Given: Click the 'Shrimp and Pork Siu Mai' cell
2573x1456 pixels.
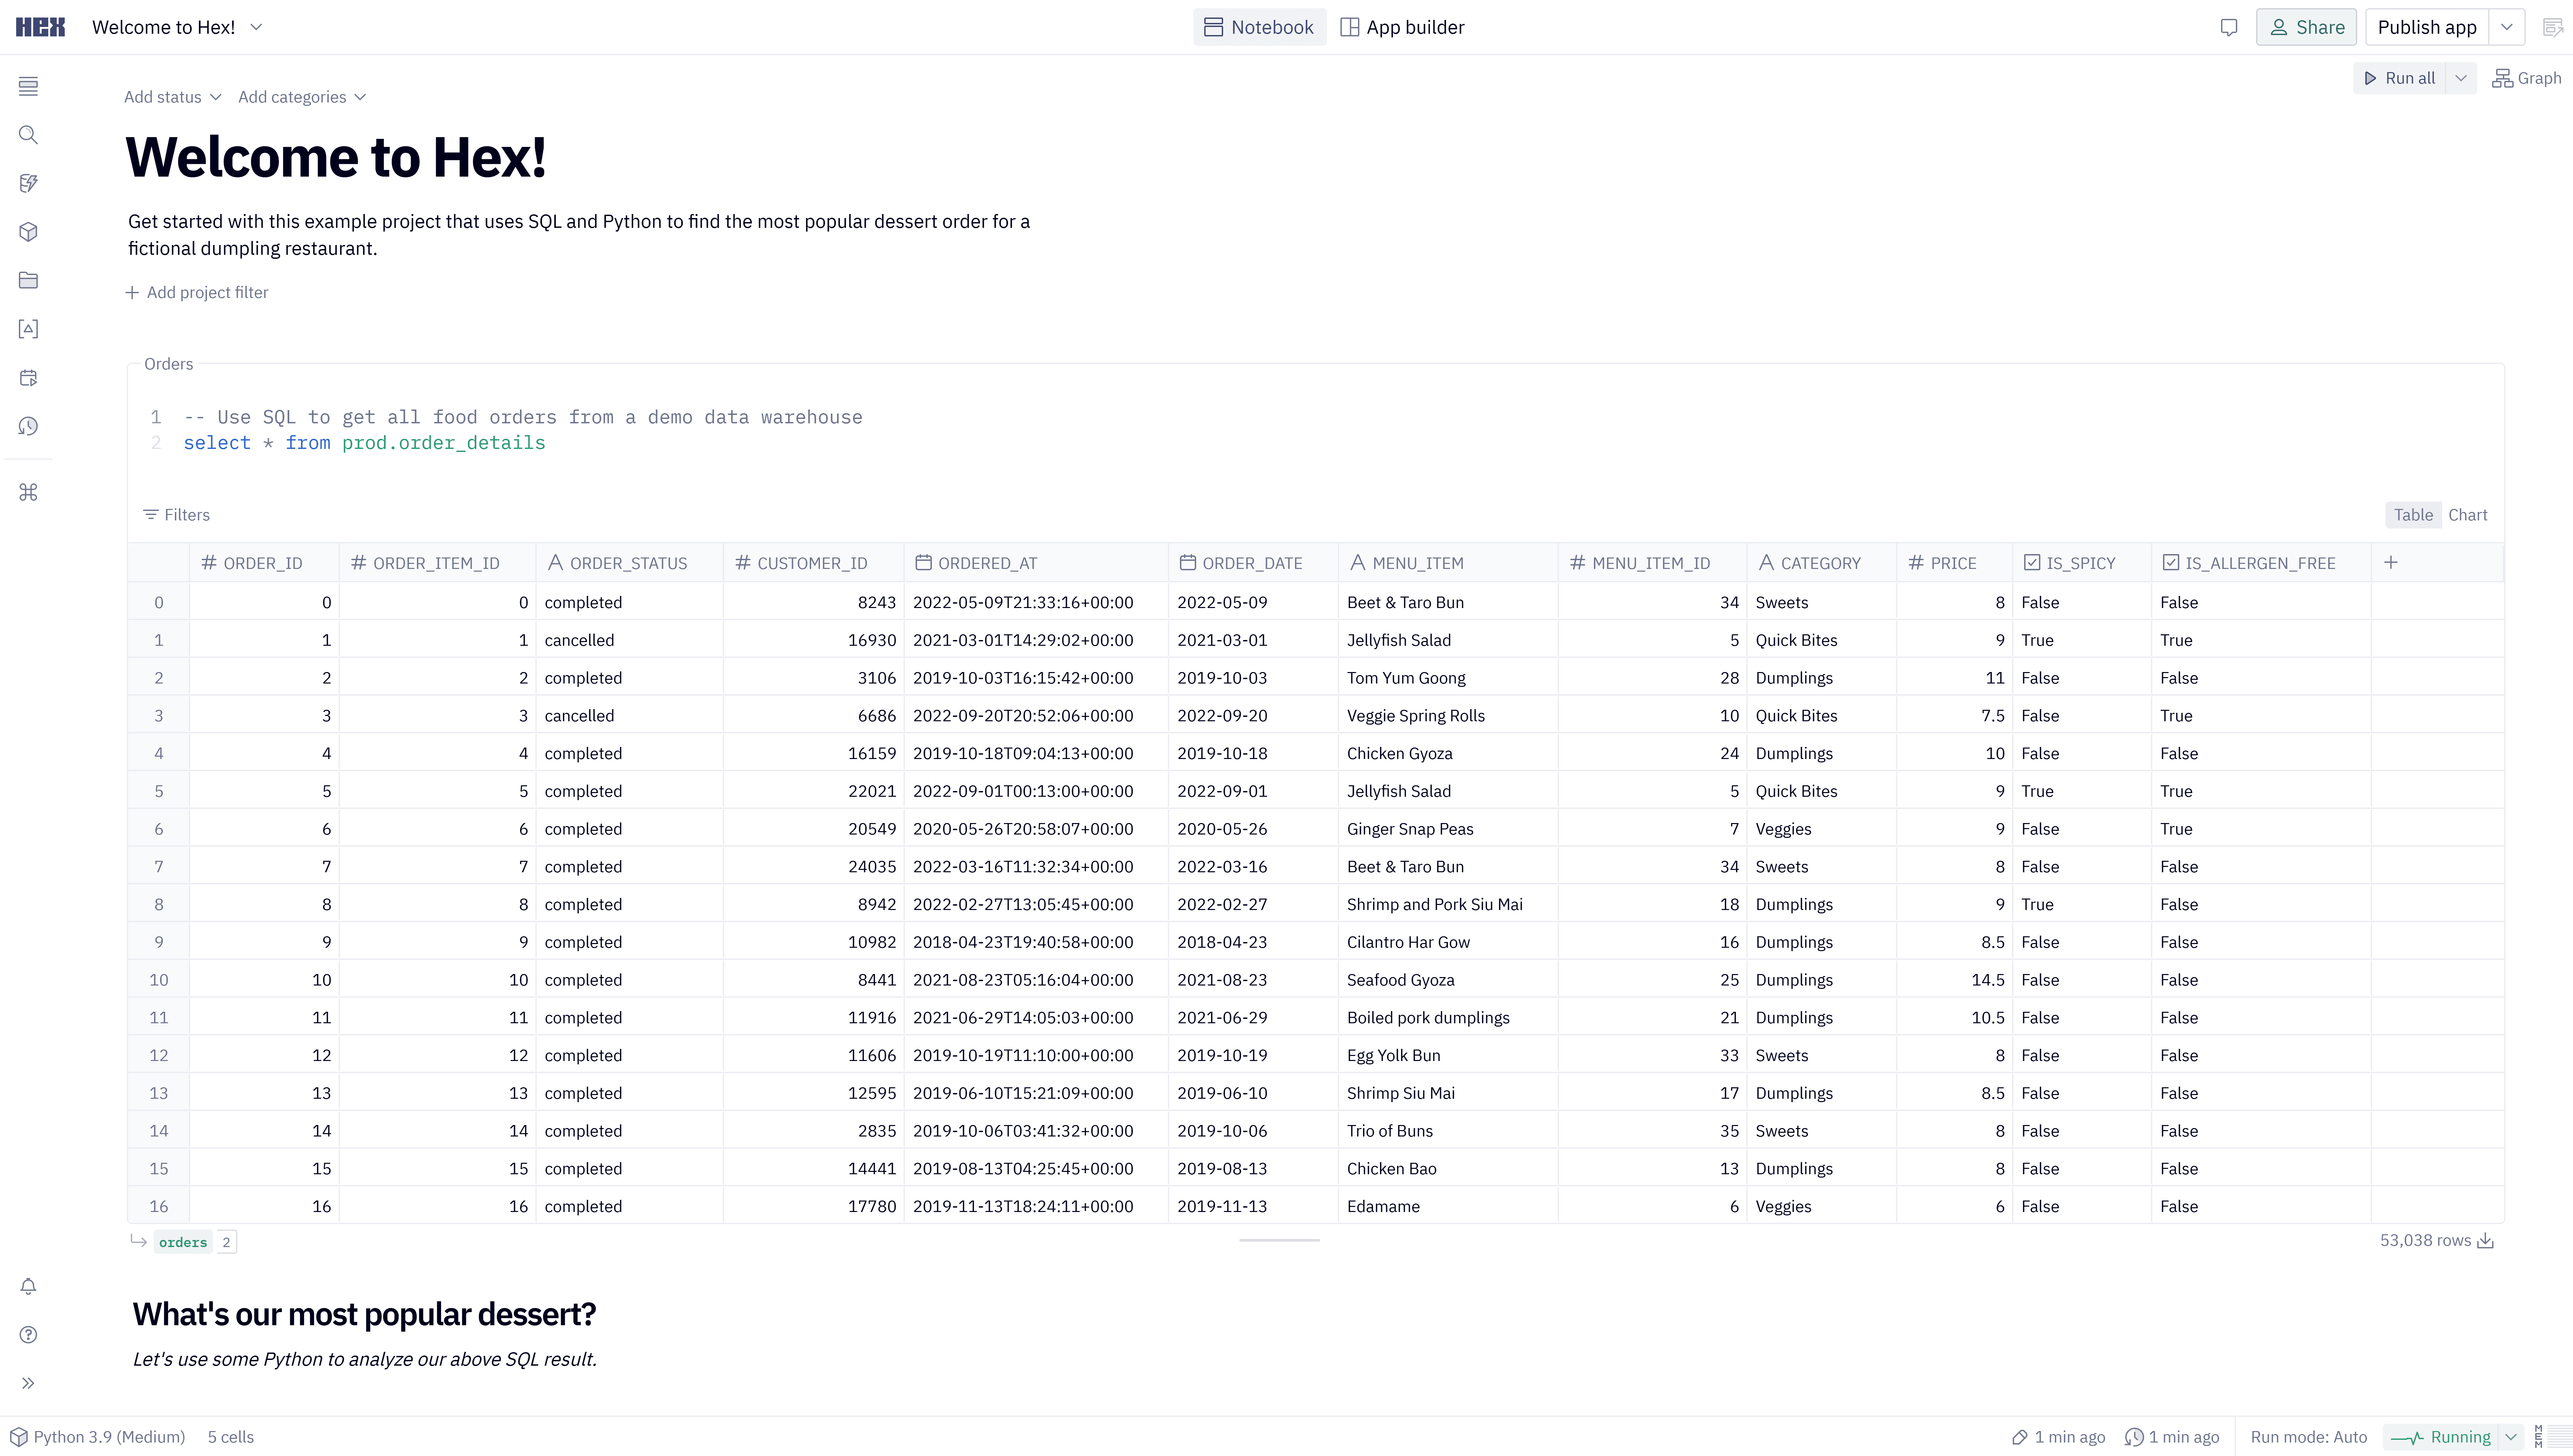Looking at the screenshot, I should click(1448, 905).
